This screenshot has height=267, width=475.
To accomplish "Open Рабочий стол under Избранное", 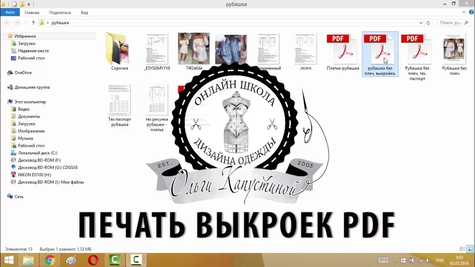I will pyautogui.click(x=31, y=58).
